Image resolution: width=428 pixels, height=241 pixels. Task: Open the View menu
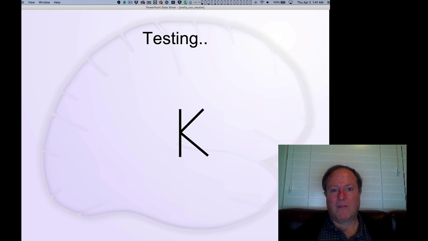[x=31, y=2]
